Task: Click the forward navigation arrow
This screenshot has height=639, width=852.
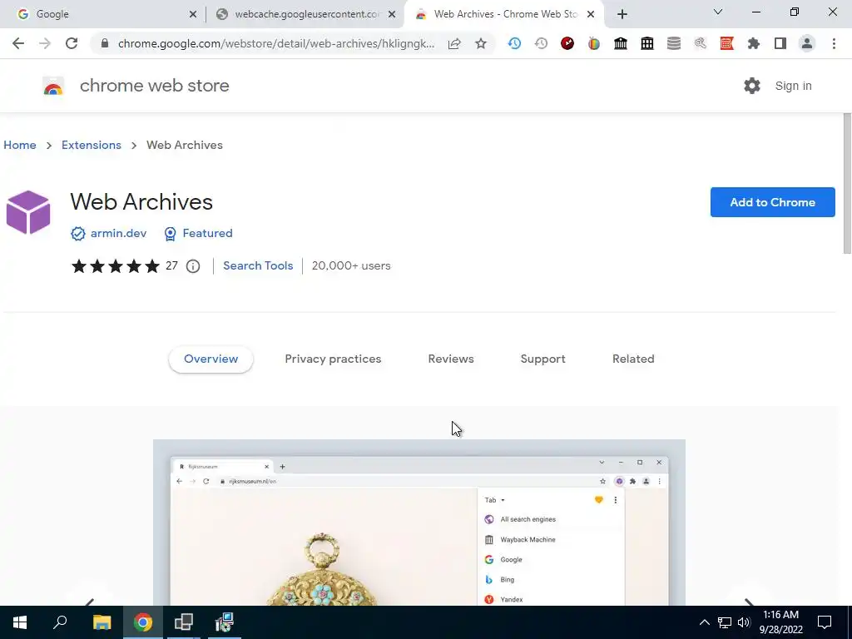Action: pos(45,43)
